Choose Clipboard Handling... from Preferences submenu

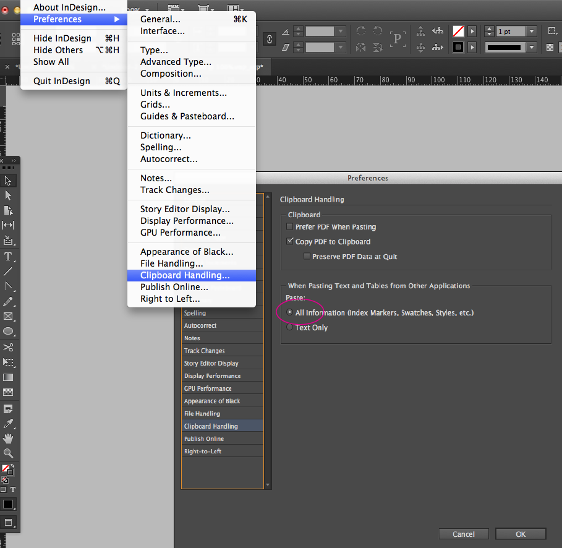coord(192,275)
